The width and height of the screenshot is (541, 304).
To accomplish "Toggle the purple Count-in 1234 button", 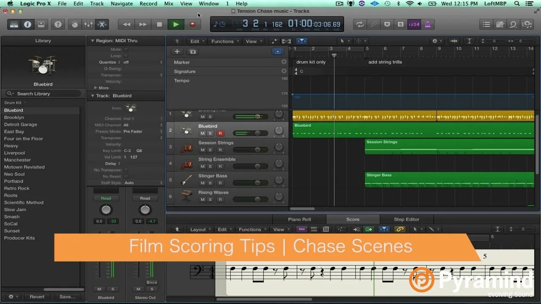I will point(414,24).
